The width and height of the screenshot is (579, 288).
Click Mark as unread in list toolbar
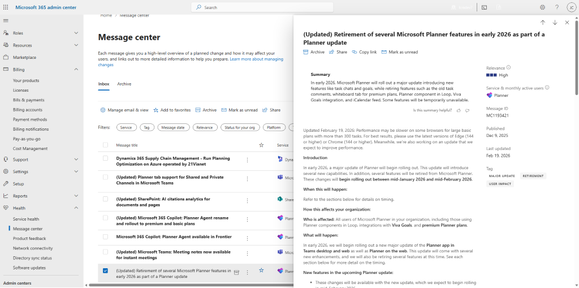pos(239,110)
